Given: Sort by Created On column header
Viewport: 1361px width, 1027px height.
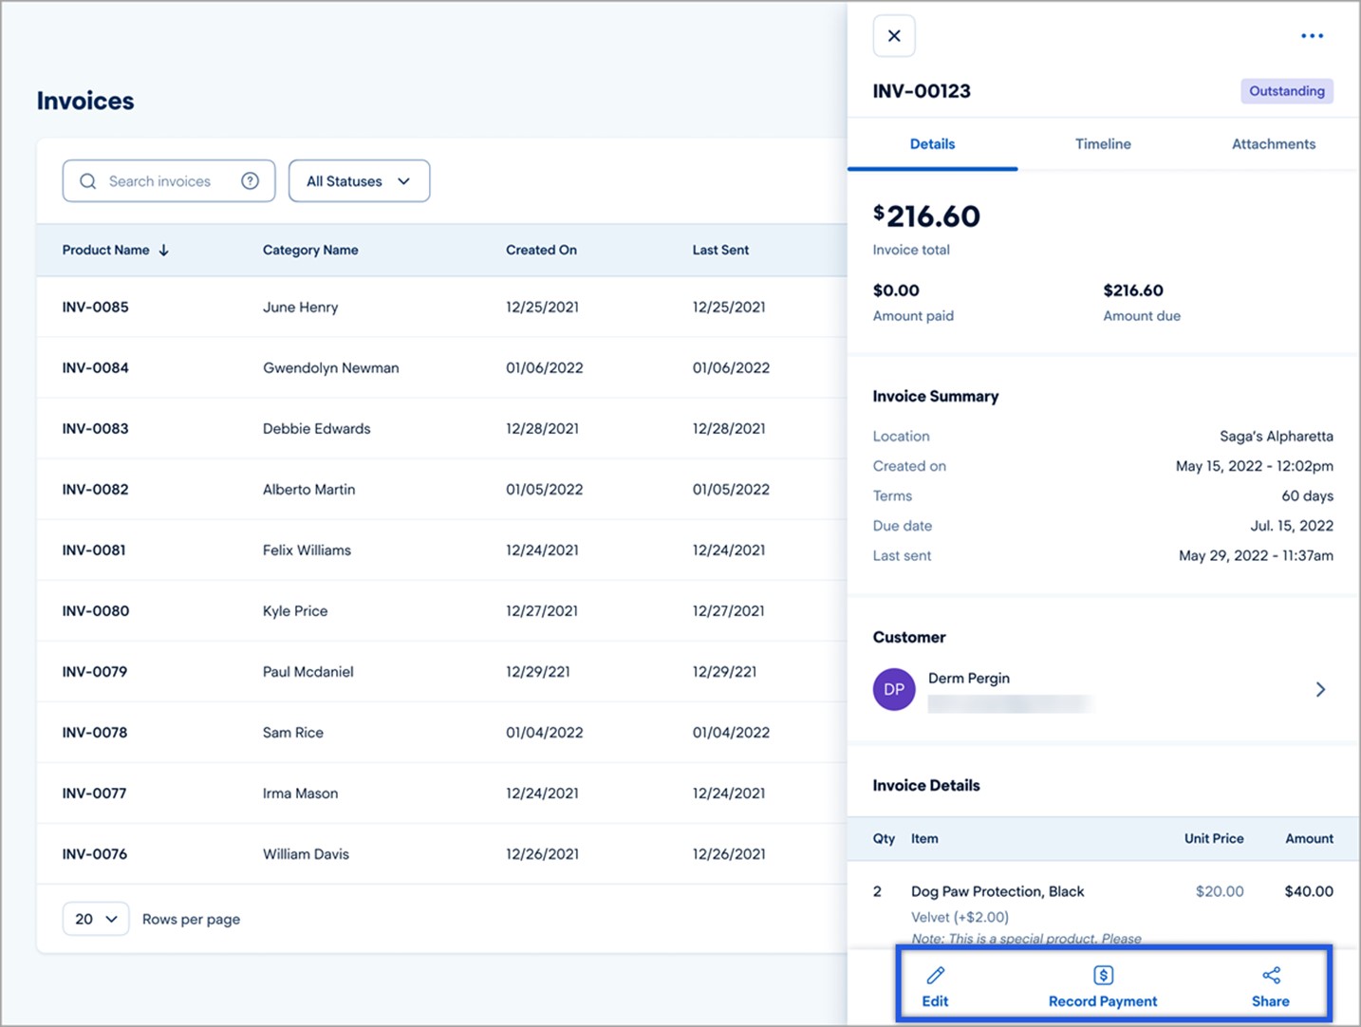Looking at the screenshot, I should (x=541, y=251).
